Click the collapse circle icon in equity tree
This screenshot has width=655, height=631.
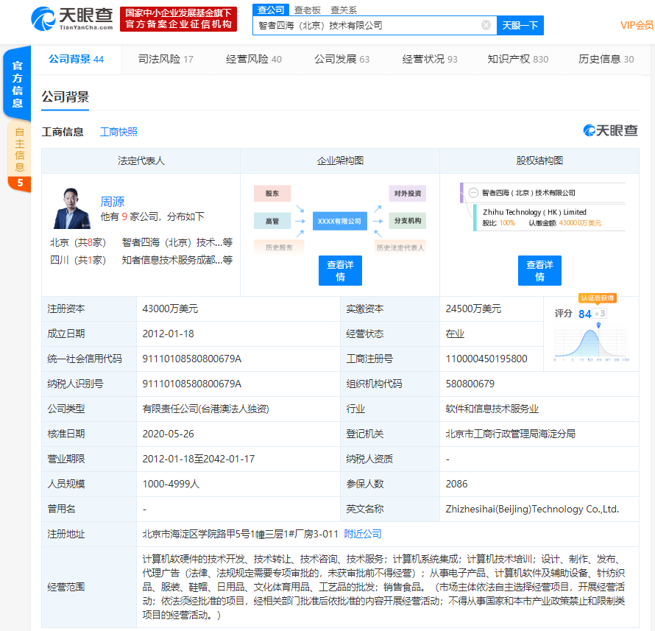(473, 193)
